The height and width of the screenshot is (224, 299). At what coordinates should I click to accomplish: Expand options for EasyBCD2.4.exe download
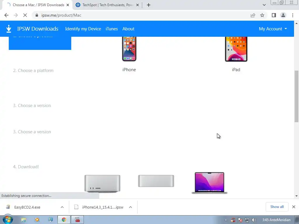point(62,207)
